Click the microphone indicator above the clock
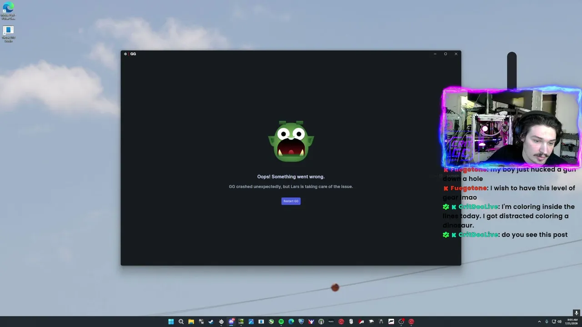The width and height of the screenshot is (582, 327). pos(576,313)
